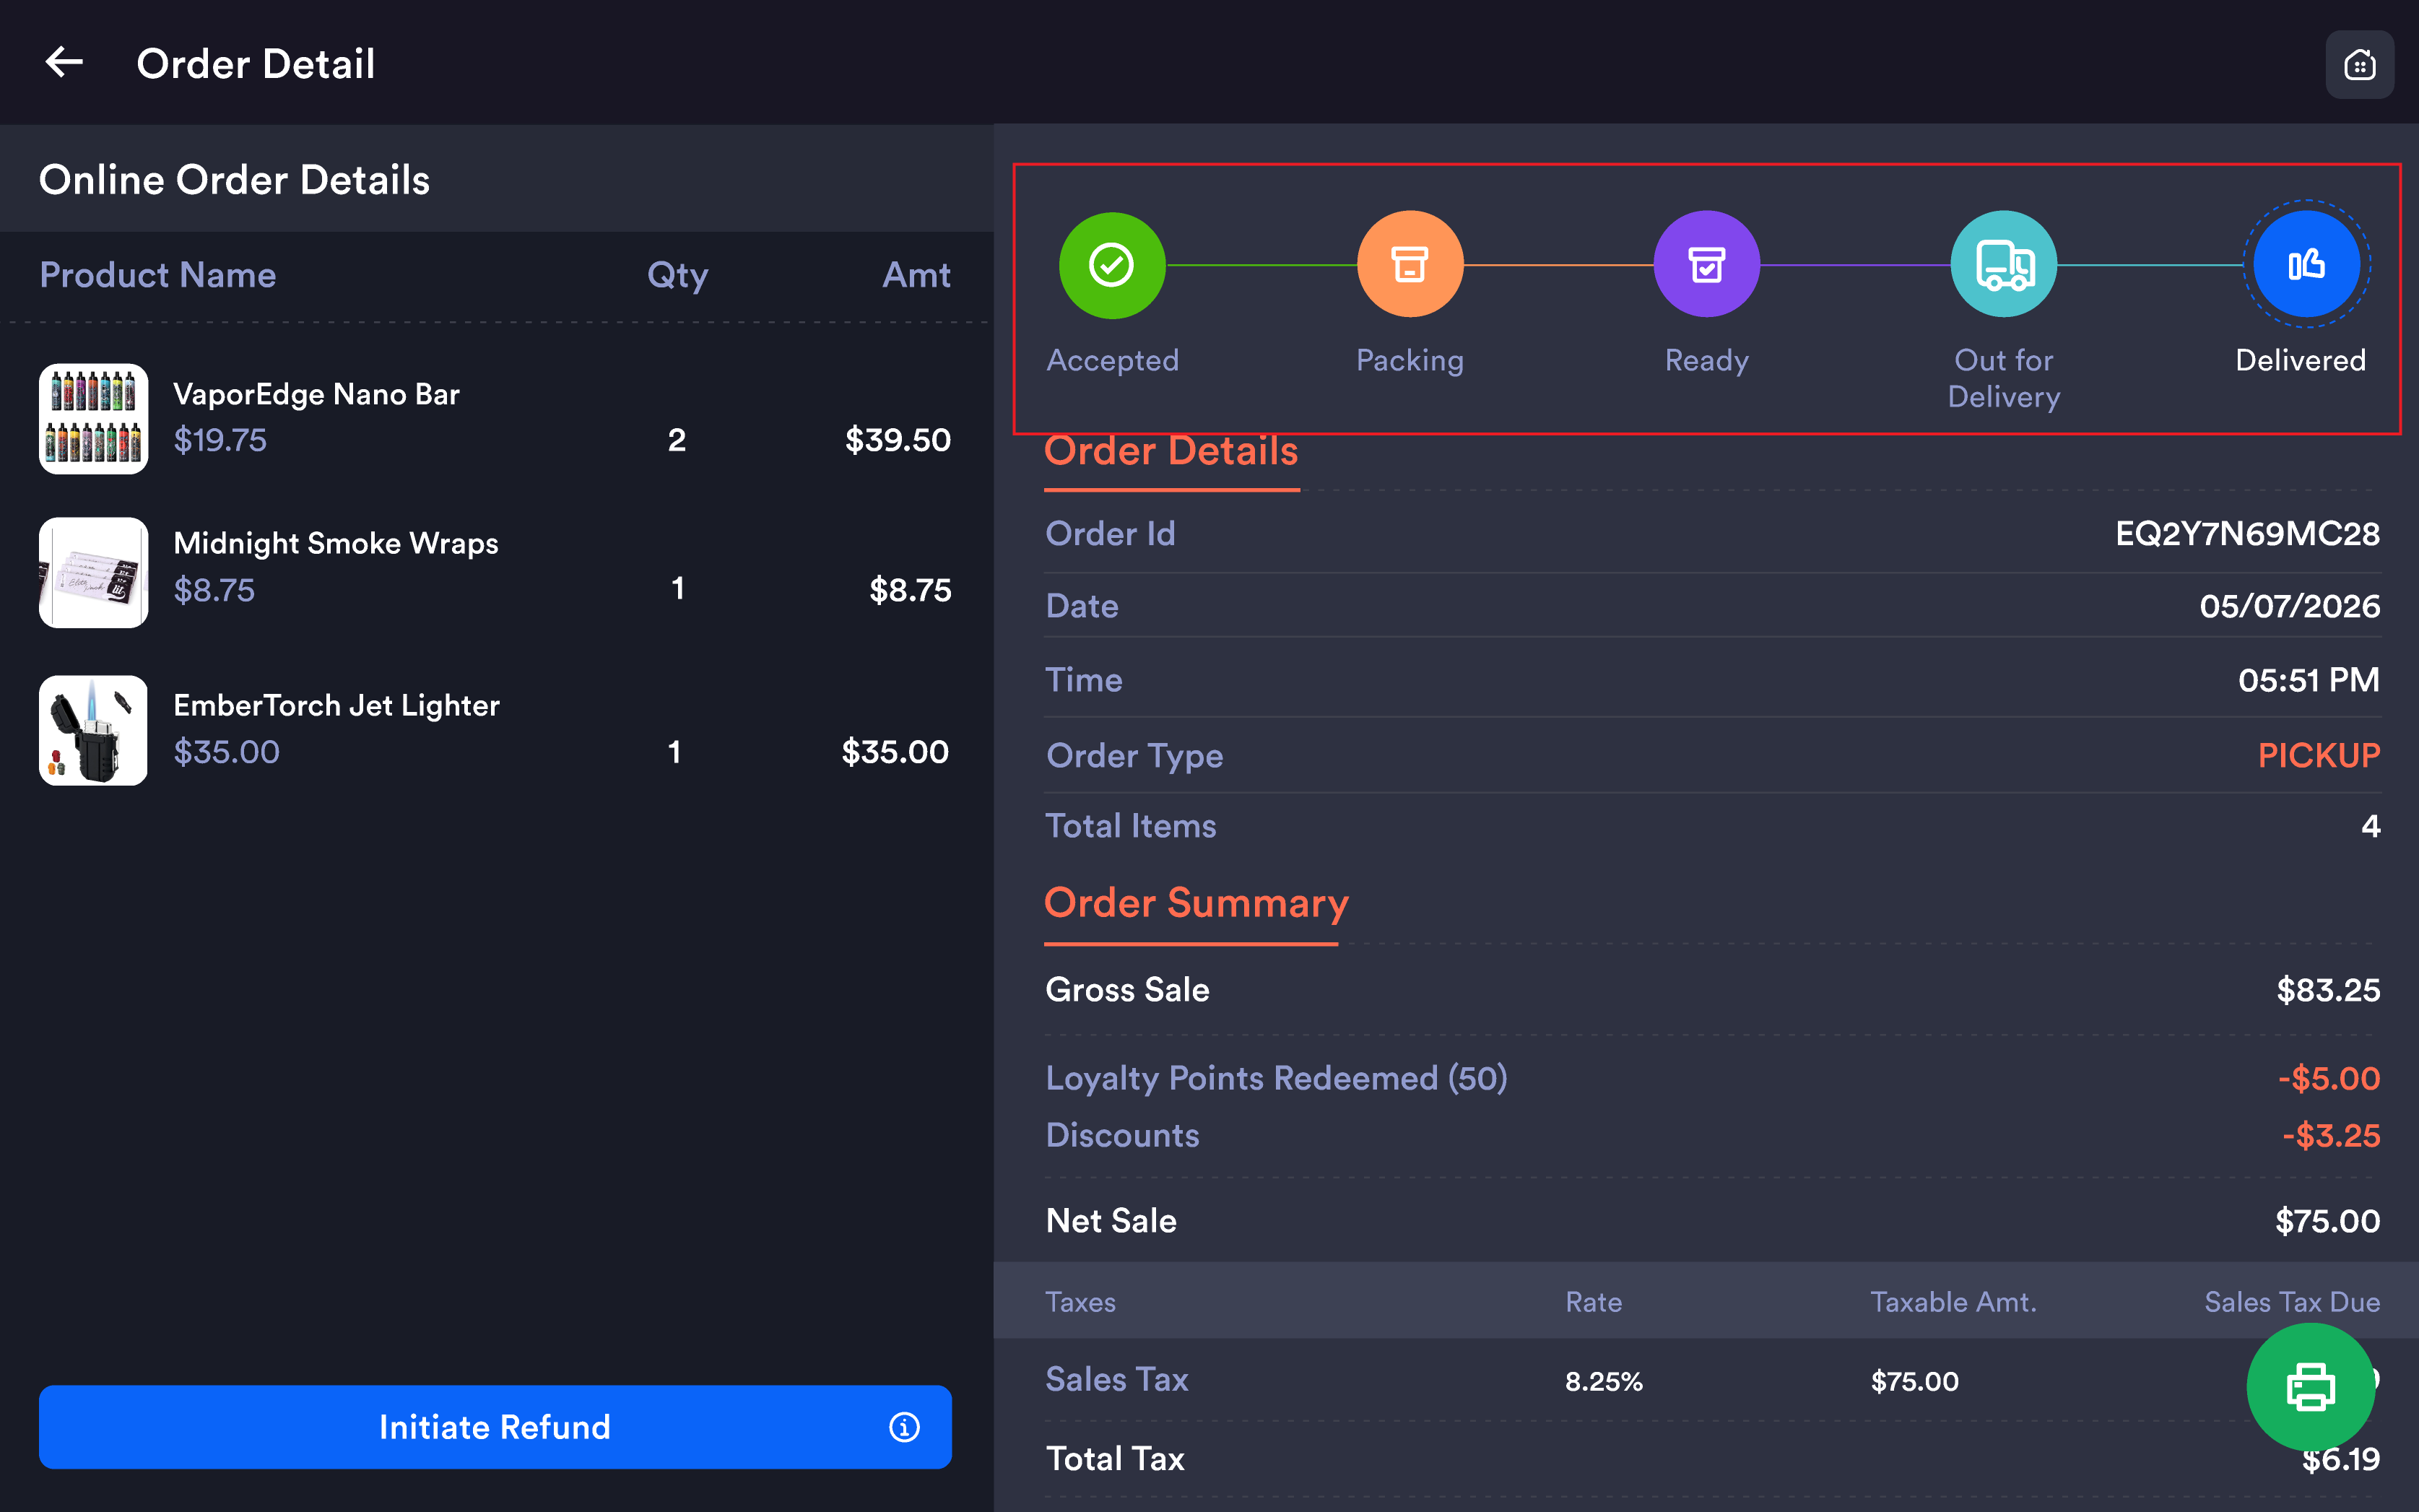The width and height of the screenshot is (2419, 1512).
Task: Open refund info icon on Initiate Refund
Action: click(904, 1427)
